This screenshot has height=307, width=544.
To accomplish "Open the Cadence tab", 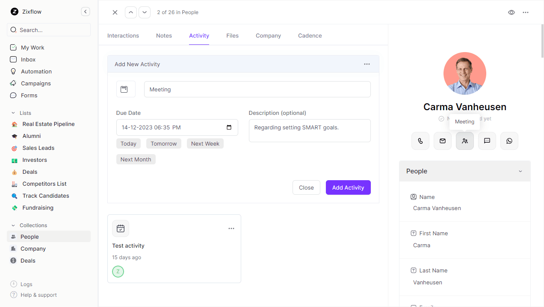I will (x=310, y=35).
